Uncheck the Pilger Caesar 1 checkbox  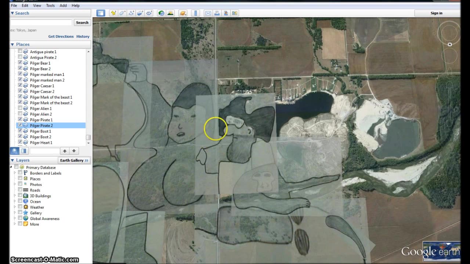coord(20,86)
